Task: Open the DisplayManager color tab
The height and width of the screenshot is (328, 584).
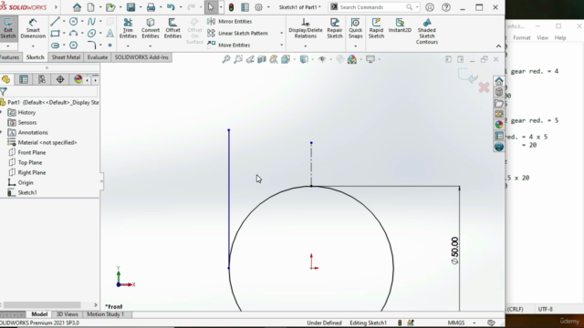Action: [x=78, y=79]
